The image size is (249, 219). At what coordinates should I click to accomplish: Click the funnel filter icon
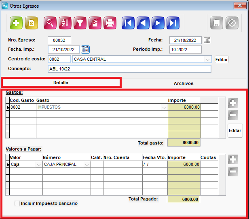click(80, 23)
